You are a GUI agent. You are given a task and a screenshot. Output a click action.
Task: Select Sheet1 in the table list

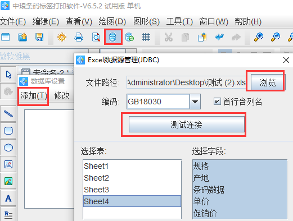pyautogui.click(x=132, y=166)
